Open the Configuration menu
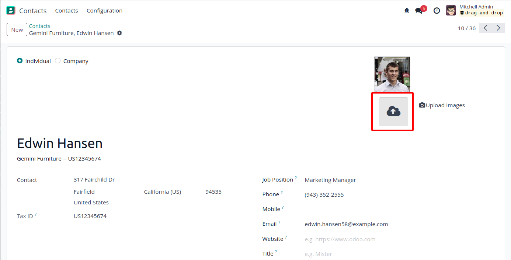 point(104,11)
